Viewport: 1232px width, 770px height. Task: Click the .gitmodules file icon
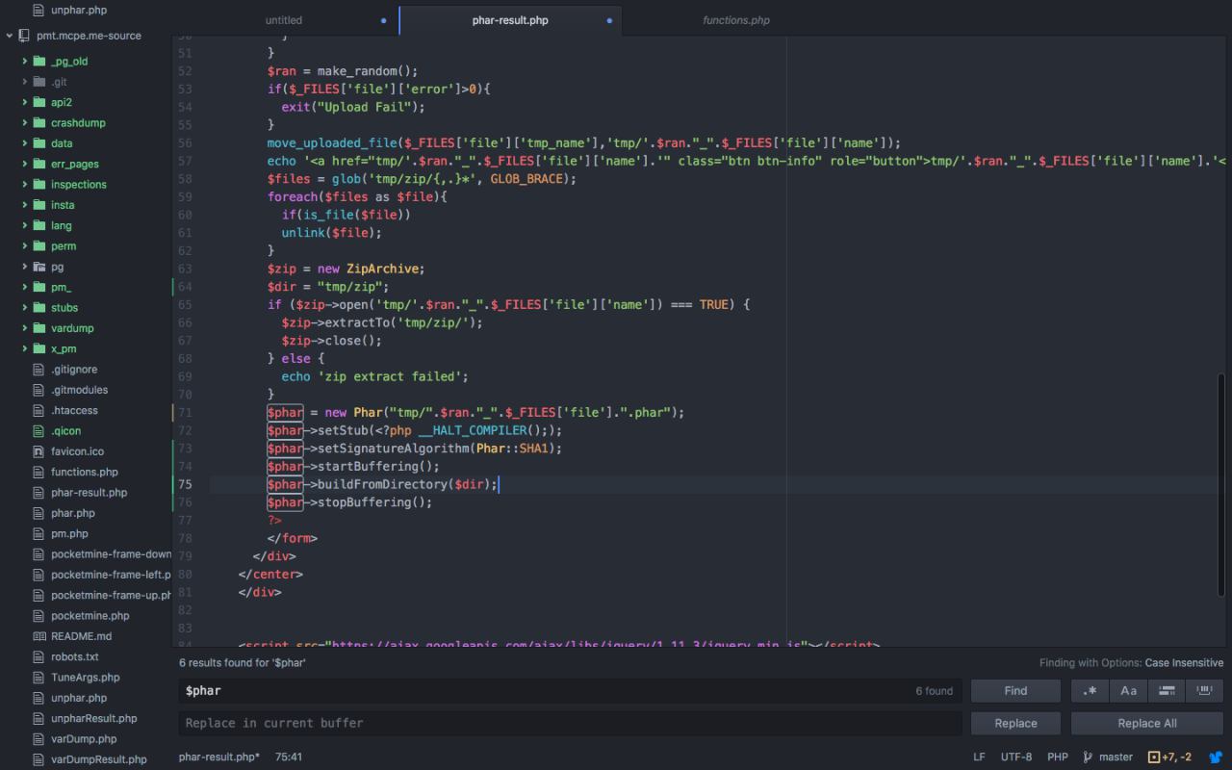(39, 390)
